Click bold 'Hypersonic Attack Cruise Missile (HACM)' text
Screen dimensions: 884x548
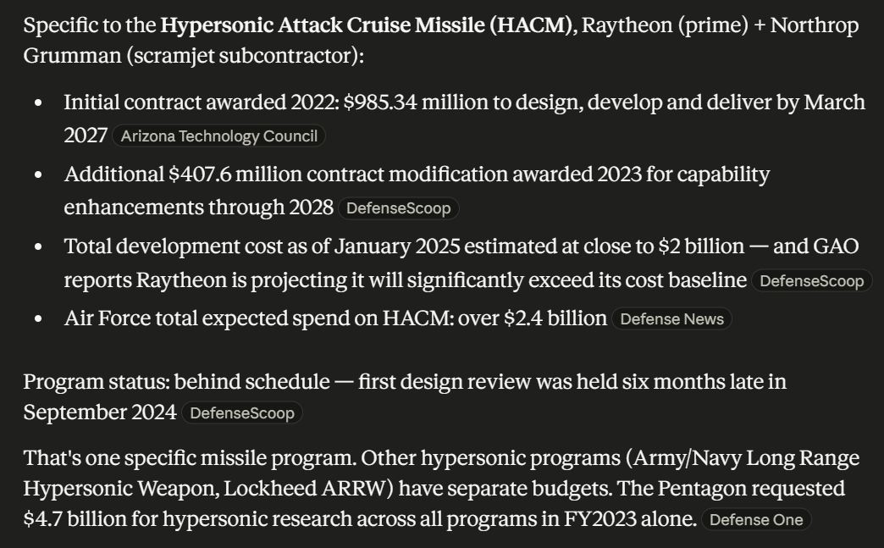click(367, 25)
